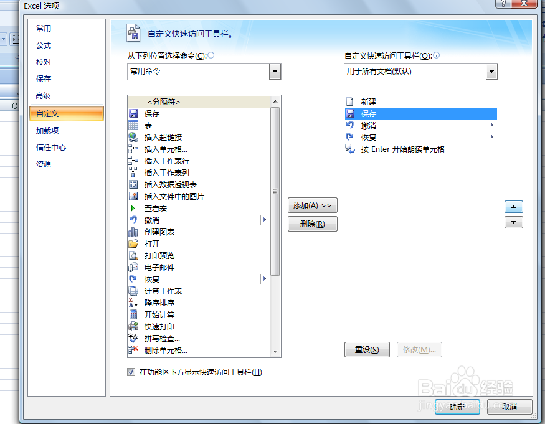This screenshot has width=545, height=424.
Task: Expand the 恢复 submenu arrow in the left list
Action: [x=265, y=279]
